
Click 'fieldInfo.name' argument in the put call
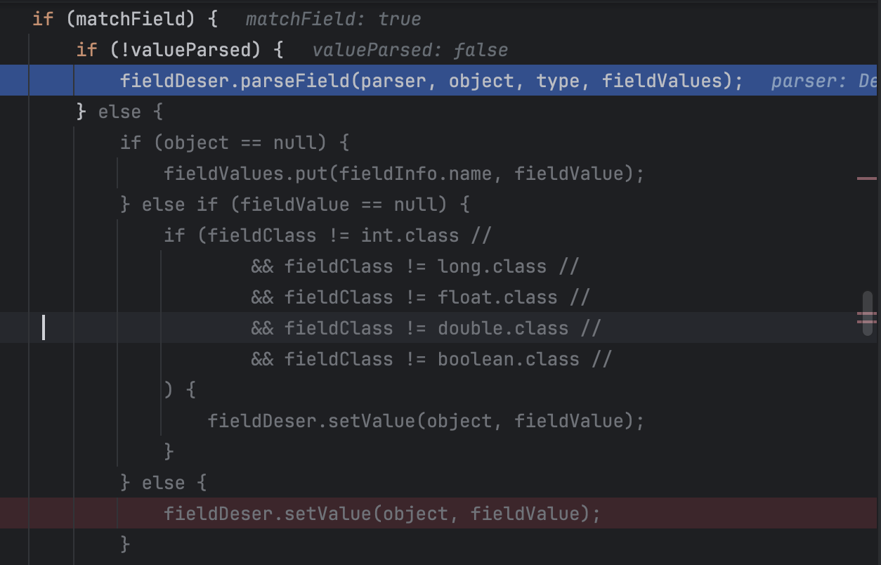[x=415, y=174]
